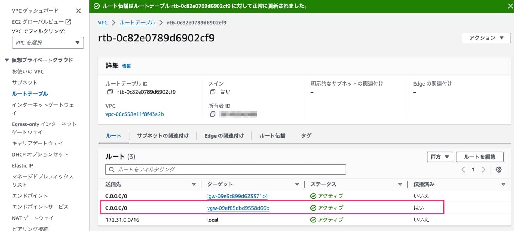The height and width of the screenshot is (231, 514).
Task: Go to ピアリング接続 in sidebar
Action: pyautogui.click(x=30, y=228)
